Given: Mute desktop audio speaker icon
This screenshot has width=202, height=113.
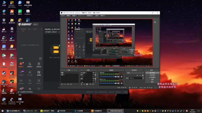Looking at the screenshot, I should click(118, 77).
